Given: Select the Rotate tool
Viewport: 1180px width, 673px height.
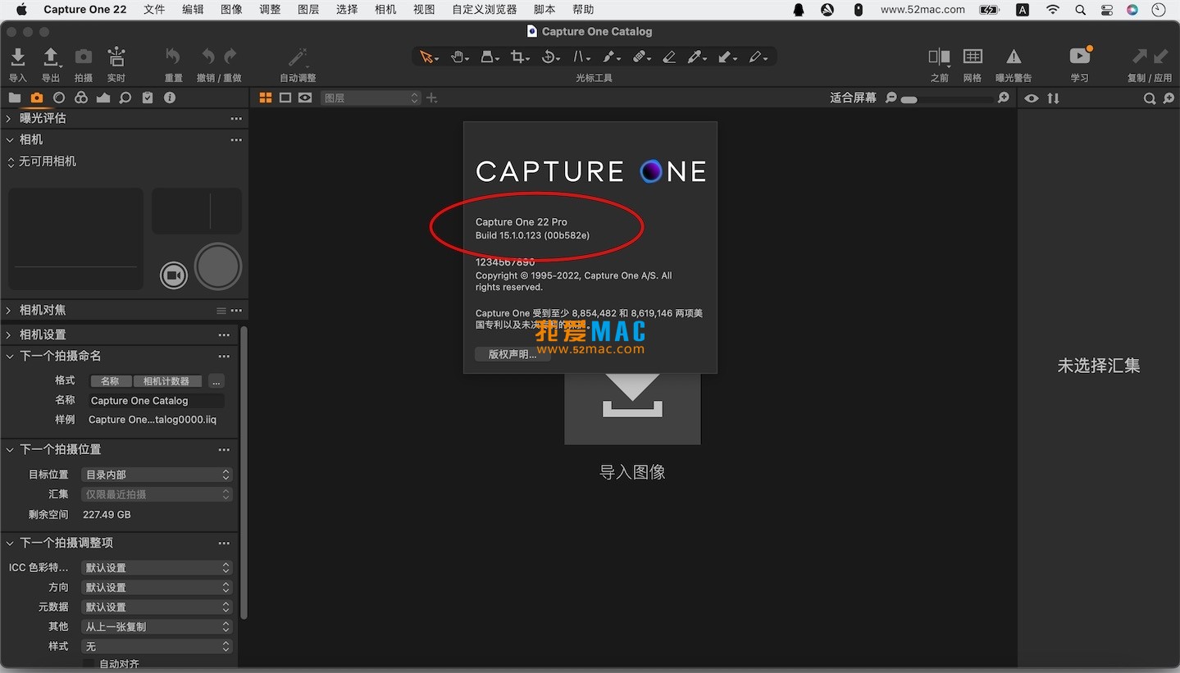Looking at the screenshot, I should pyautogui.click(x=549, y=57).
